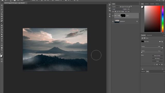
Task: Open the collapsed History panel icon
Action: point(110,5)
